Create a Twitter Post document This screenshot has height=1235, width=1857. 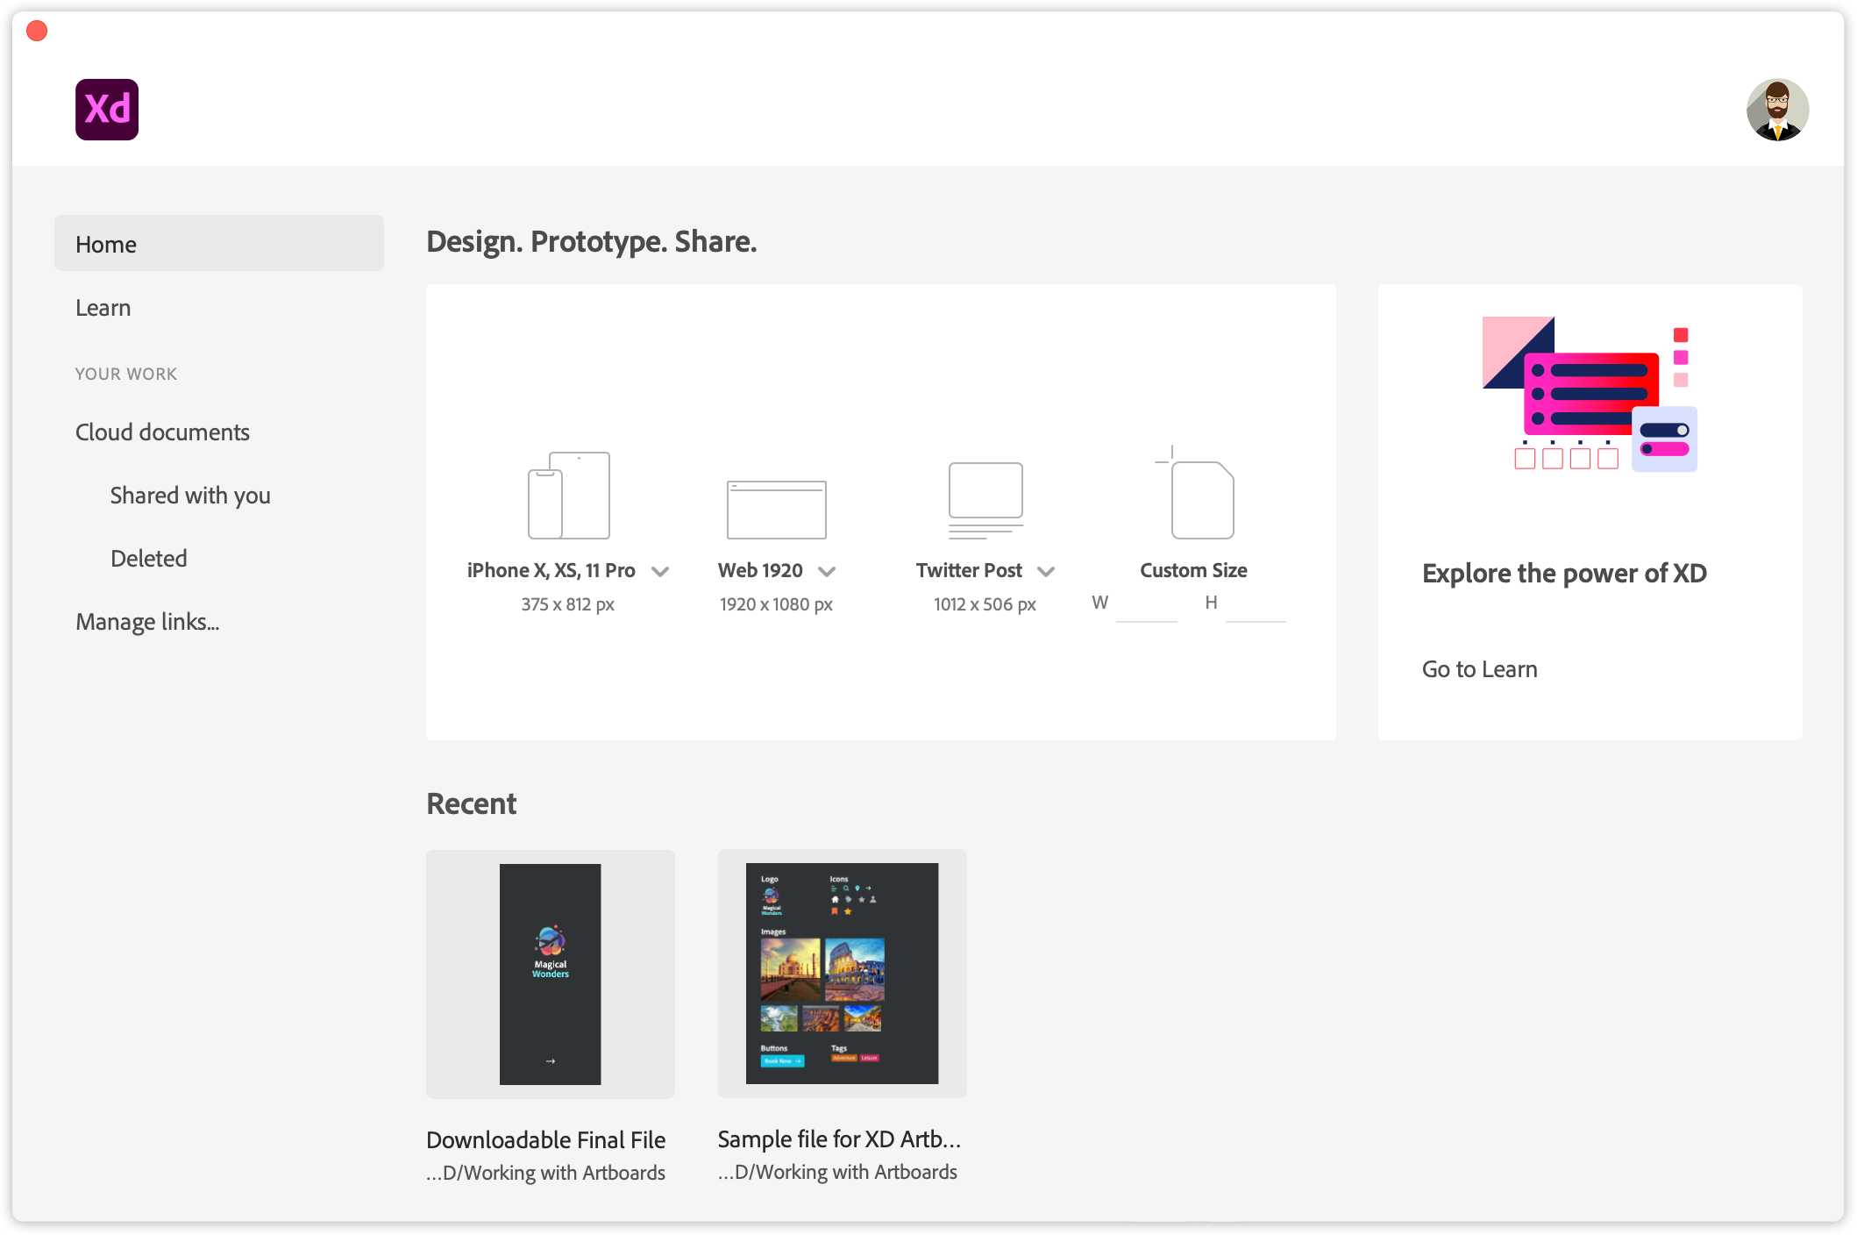pyautogui.click(x=985, y=497)
